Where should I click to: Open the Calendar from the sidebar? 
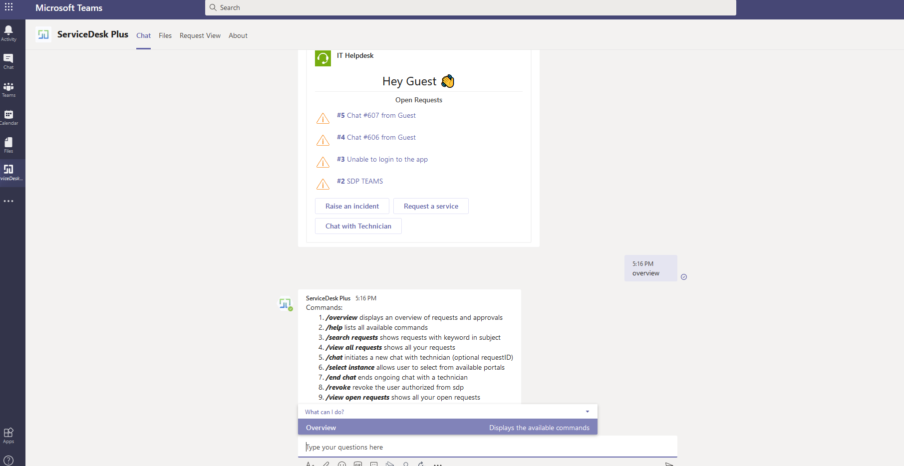pyautogui.click(x=8, y=117)
